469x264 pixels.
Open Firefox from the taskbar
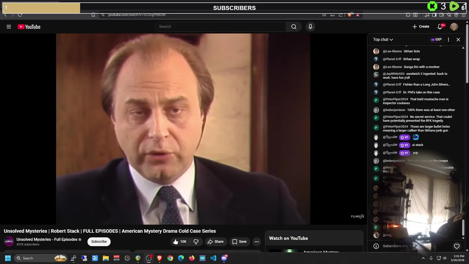pos(192,258)
